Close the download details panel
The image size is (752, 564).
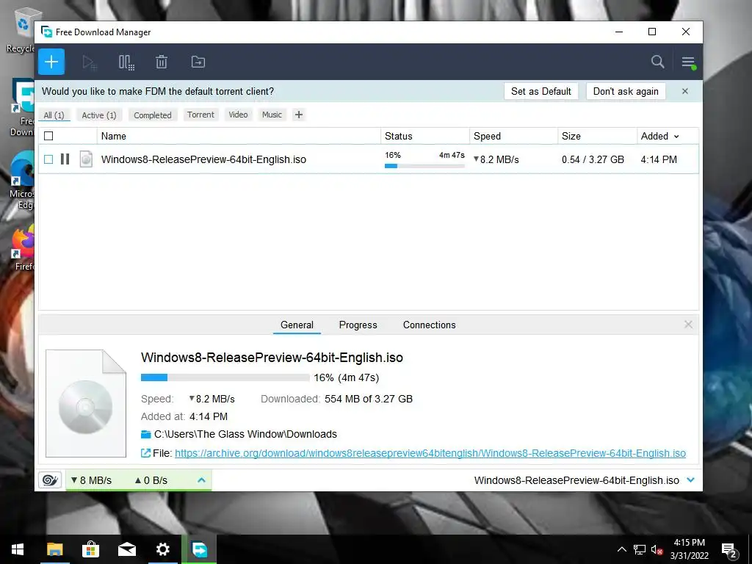[688, 325]
